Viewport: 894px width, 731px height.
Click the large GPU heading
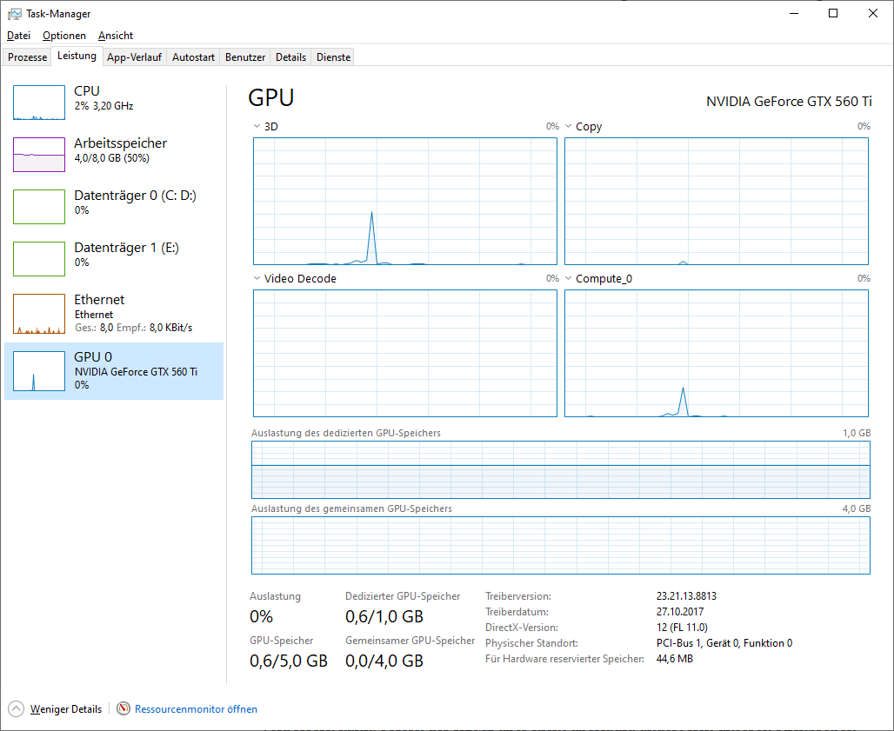pos(270,97)
